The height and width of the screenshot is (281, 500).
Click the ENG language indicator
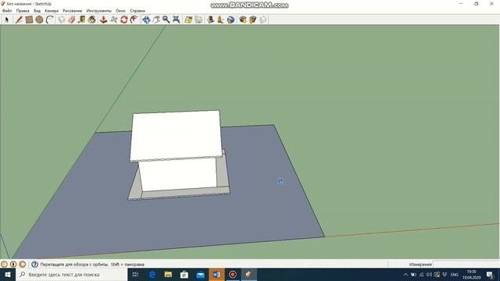click(455, 275)
